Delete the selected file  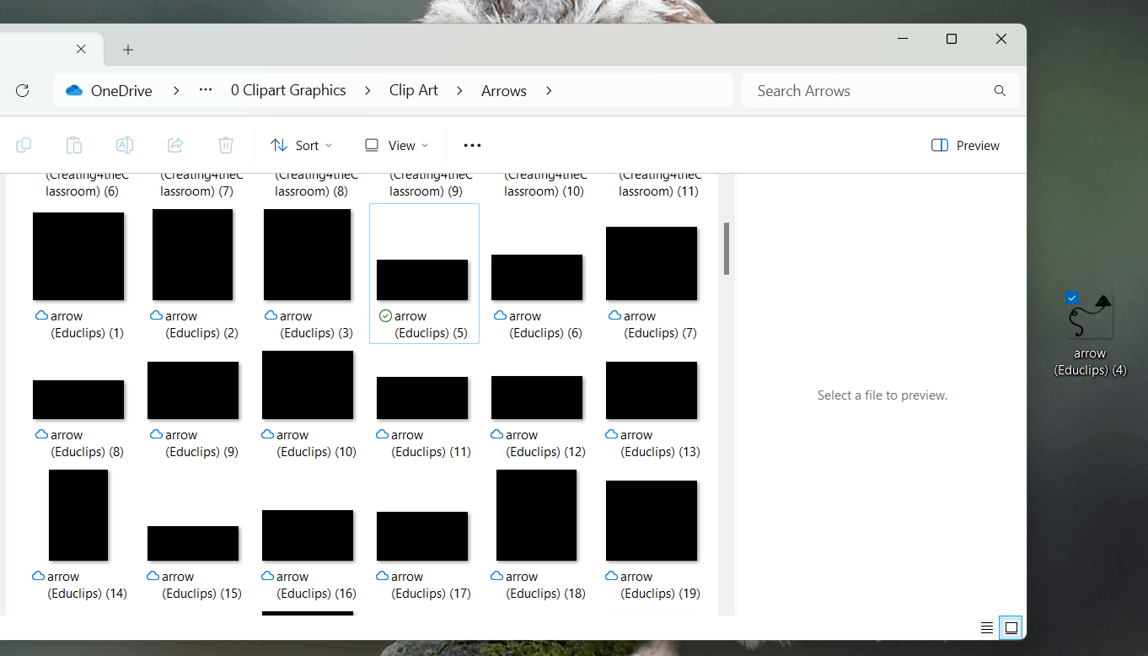226,145
